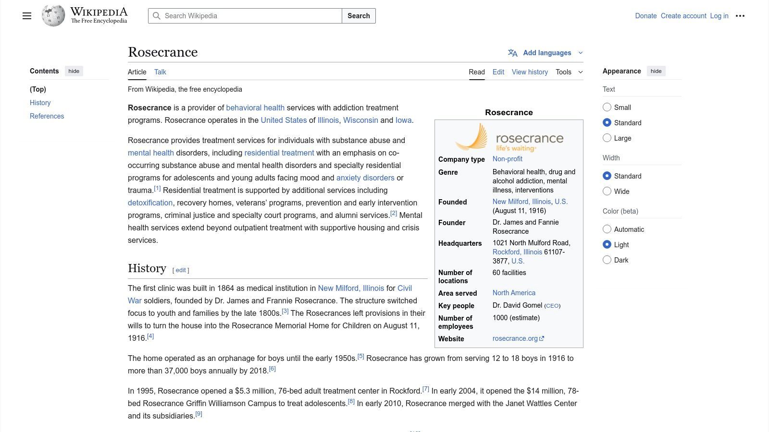Open New Milford, Illinois link in History
This screenshot has width=769, height=432.
(x=351, y=288)
